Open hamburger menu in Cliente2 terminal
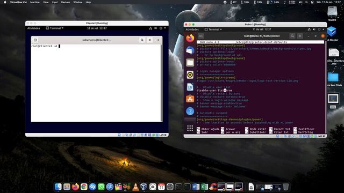 point(149,40)
